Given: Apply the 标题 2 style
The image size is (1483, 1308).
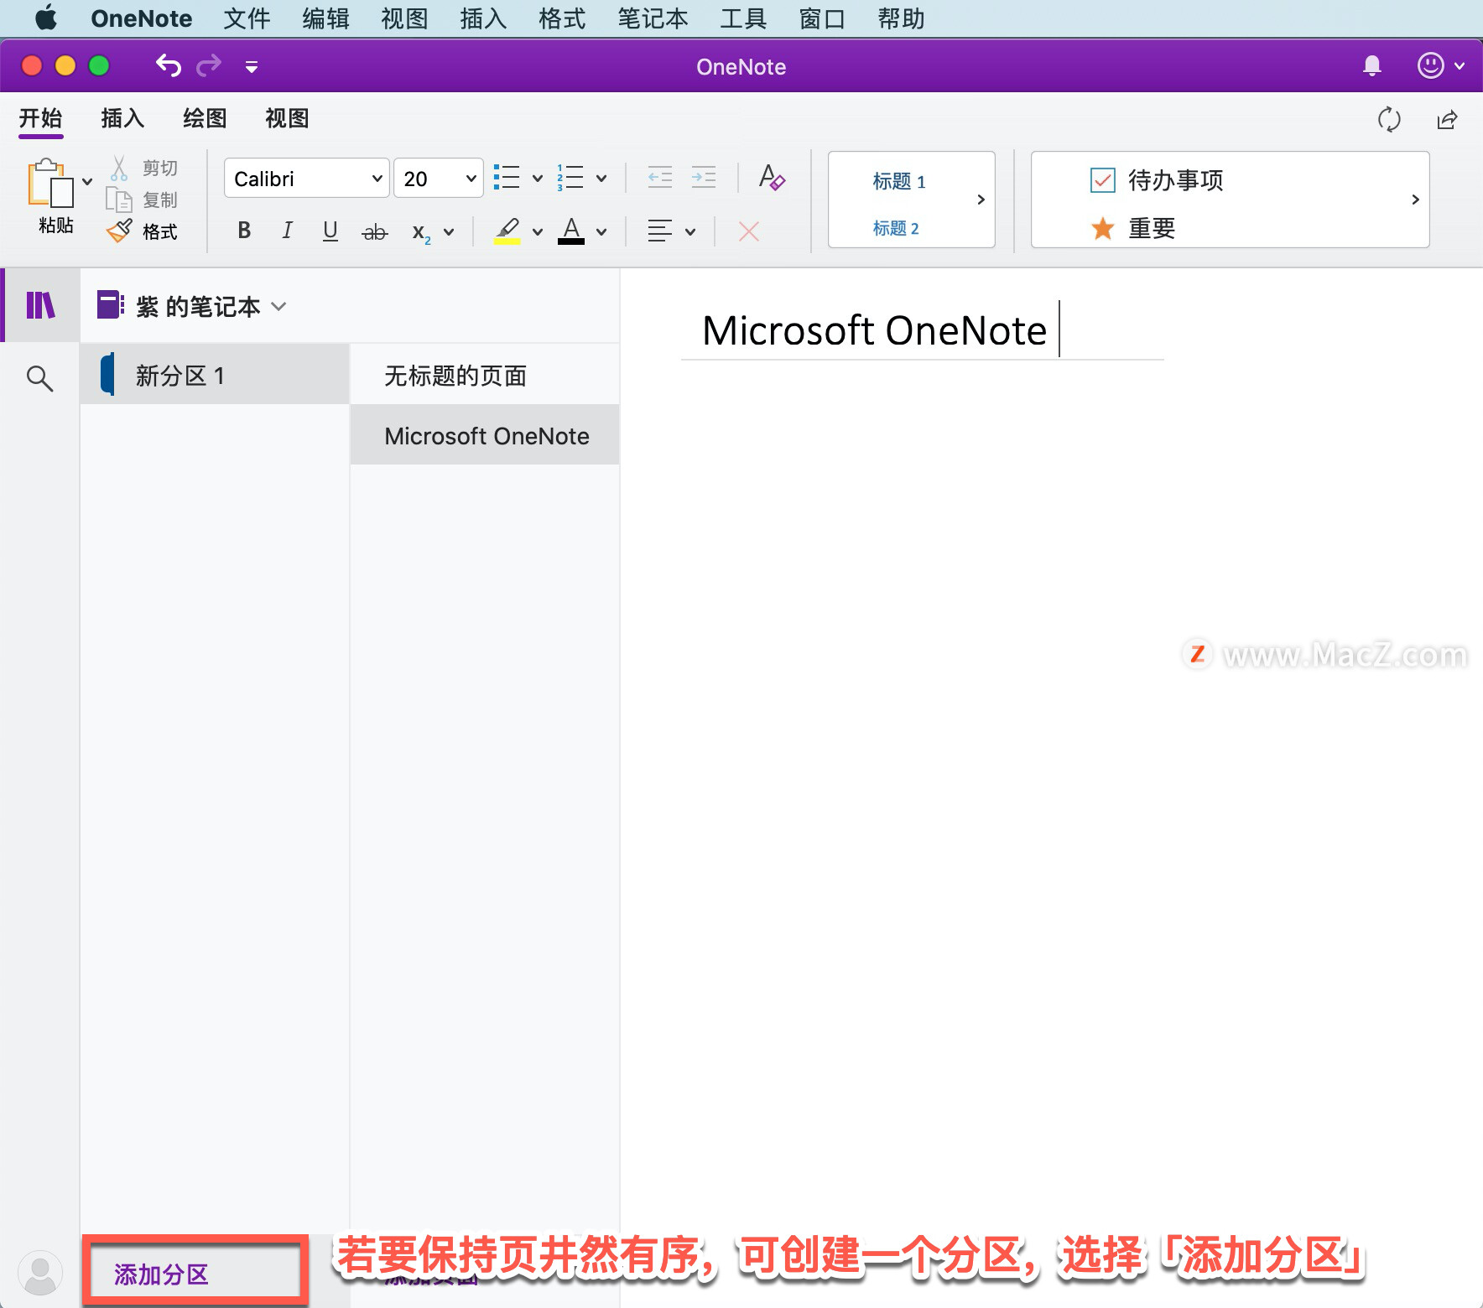Looking at the screenshot, I should pyautogui.click(x=896, y=228).
